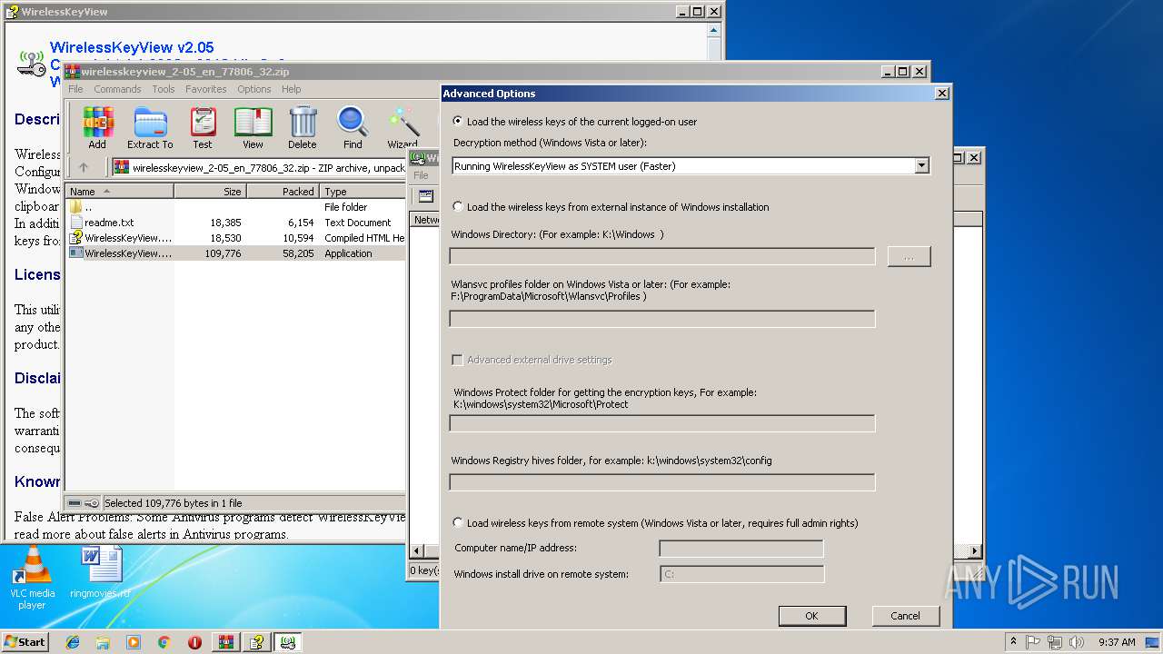The width and height of the screenshot is (1163, 654).
Task: Click Cancel in Advanced Options dialog
Action: 905,616
